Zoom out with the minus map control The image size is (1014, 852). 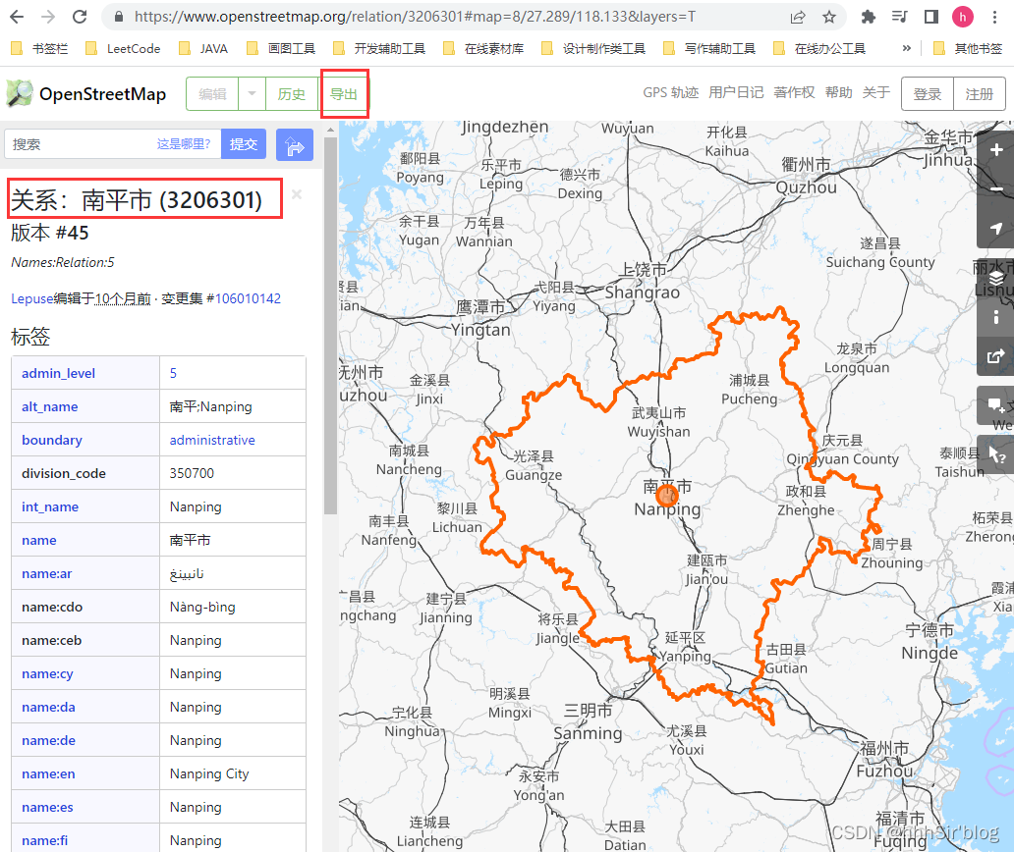tap(996, 189)
